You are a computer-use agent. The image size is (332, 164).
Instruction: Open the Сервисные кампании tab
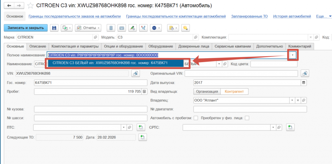(232, 47)
